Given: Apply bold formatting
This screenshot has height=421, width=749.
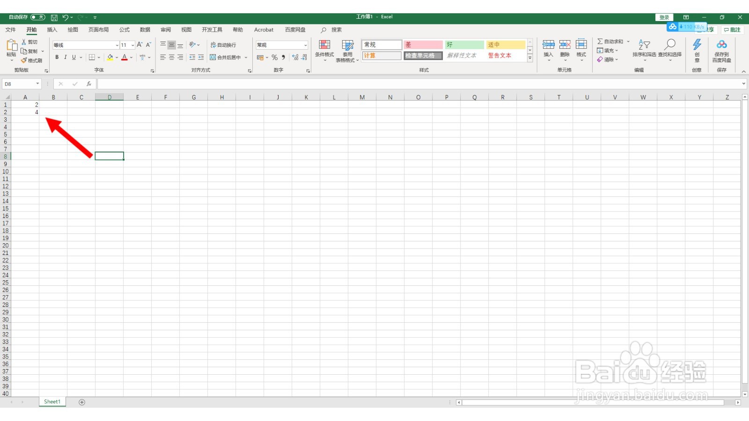Looking at the screenshot, I should [57, 57].
